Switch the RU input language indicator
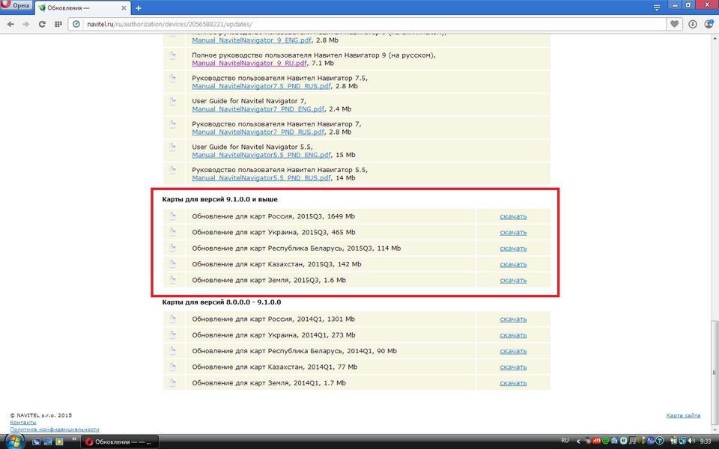The image size is (719, 449). (565, 441)
